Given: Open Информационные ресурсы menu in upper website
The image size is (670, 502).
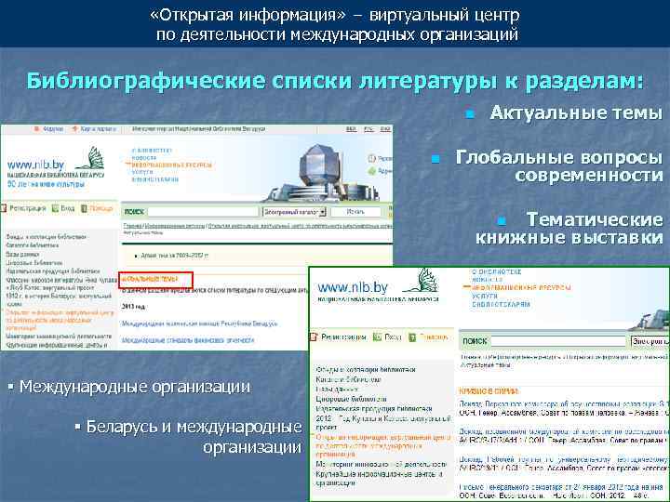Looking at the screenshot, I should (x=172, y=165).
